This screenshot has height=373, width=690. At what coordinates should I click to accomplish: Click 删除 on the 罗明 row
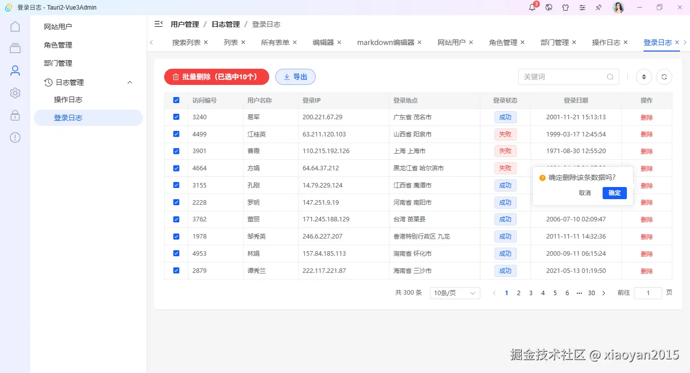(647, 202)
